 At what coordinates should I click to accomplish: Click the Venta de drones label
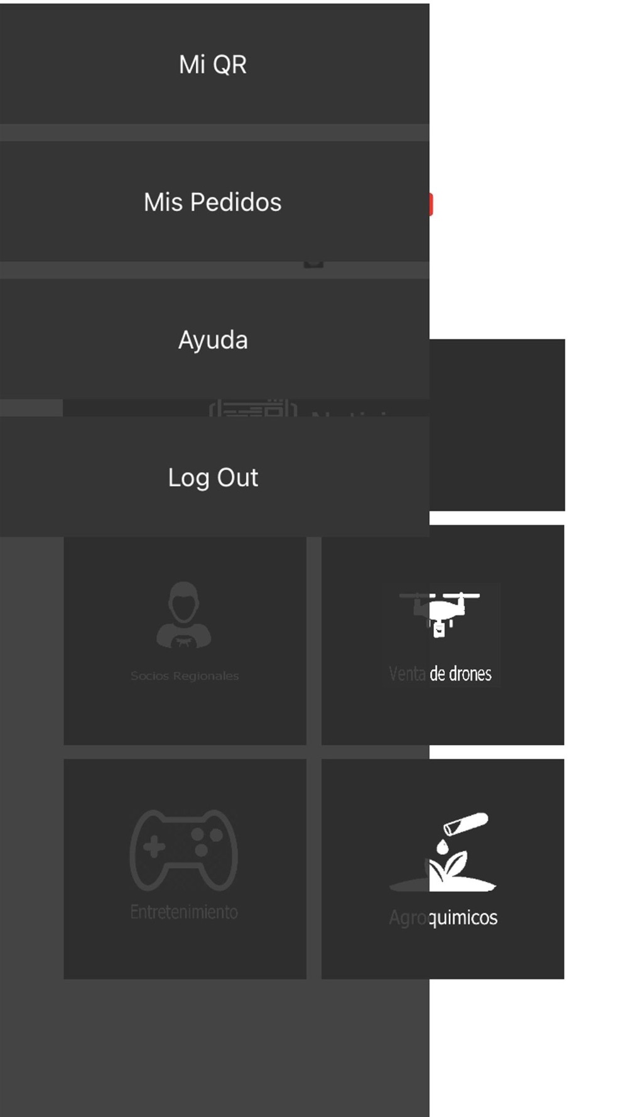coord(440,674)
